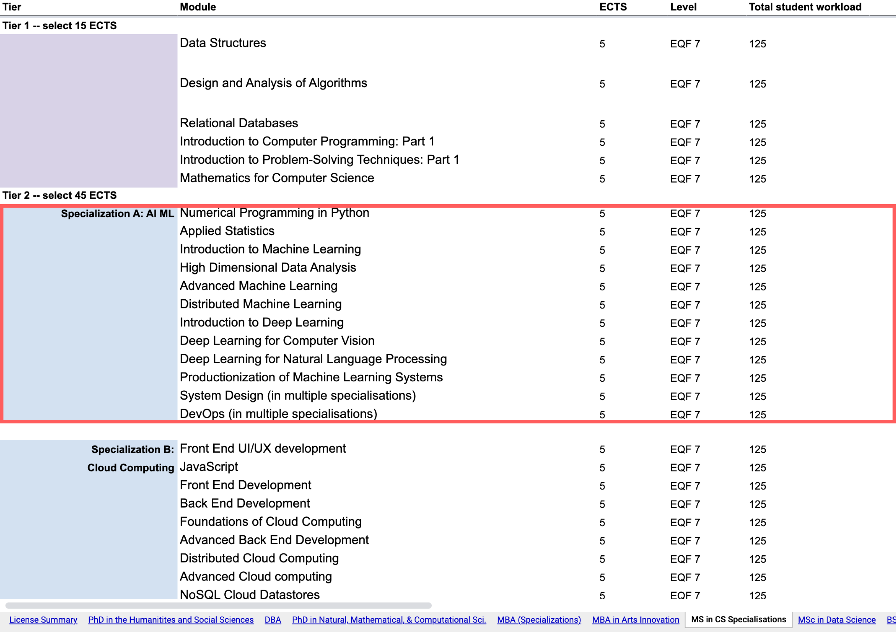Select the Relational Databases module cell
Image resolution: width=896 pixels, height=632 pixels.
tap(238, 123)
